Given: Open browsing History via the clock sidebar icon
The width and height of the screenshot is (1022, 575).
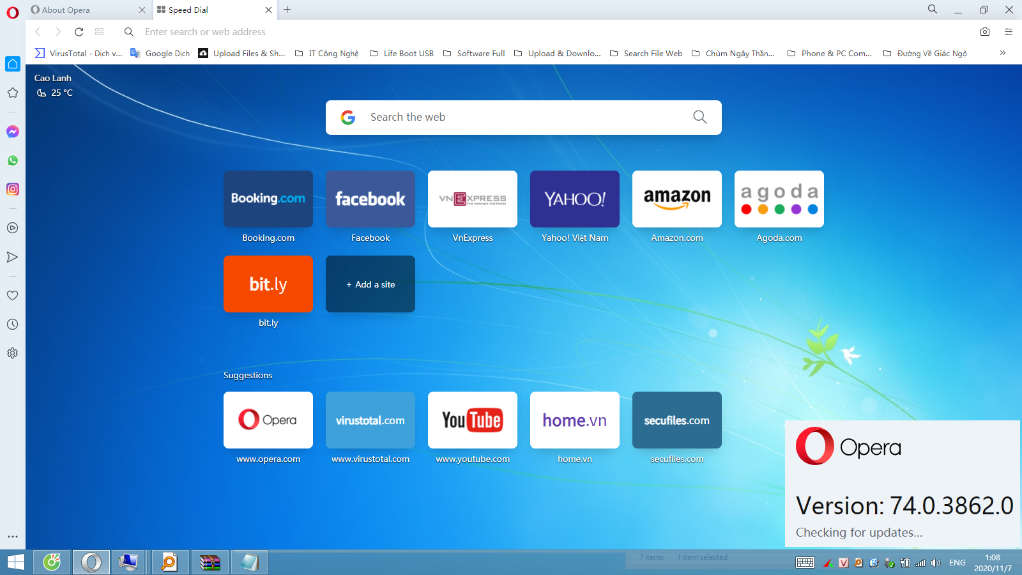Looking at the screenshot, I should (13, 324).
